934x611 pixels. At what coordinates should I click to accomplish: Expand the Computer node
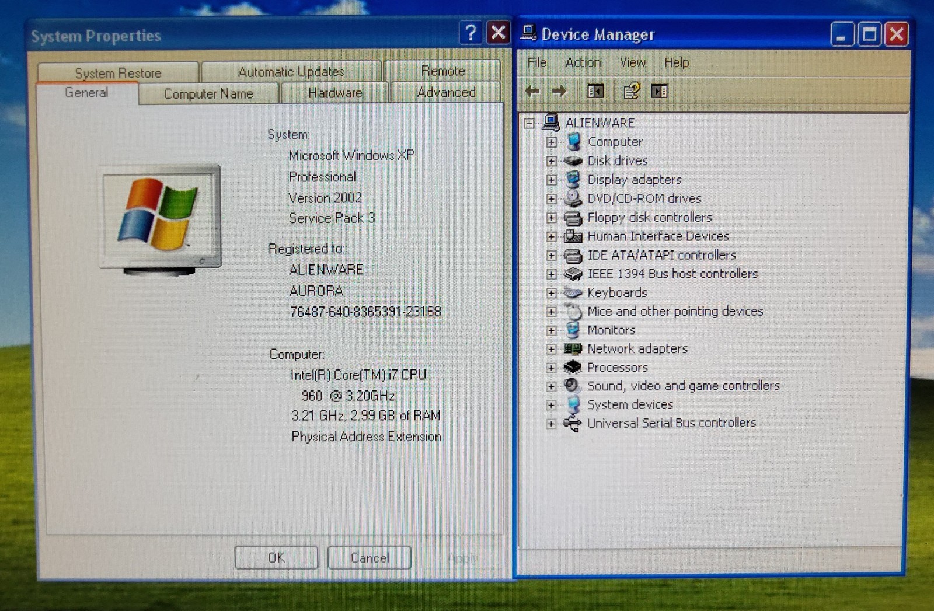coord(551,142)
